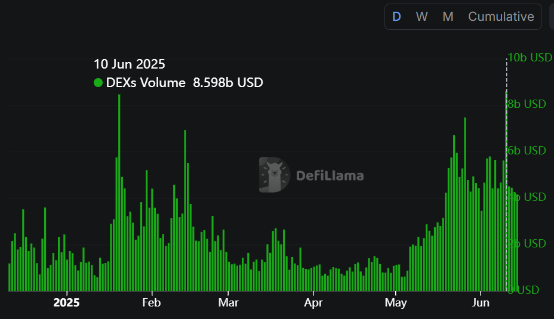
Task: Click the green DEXs Volume legend dot
Action: coord(98,82)
